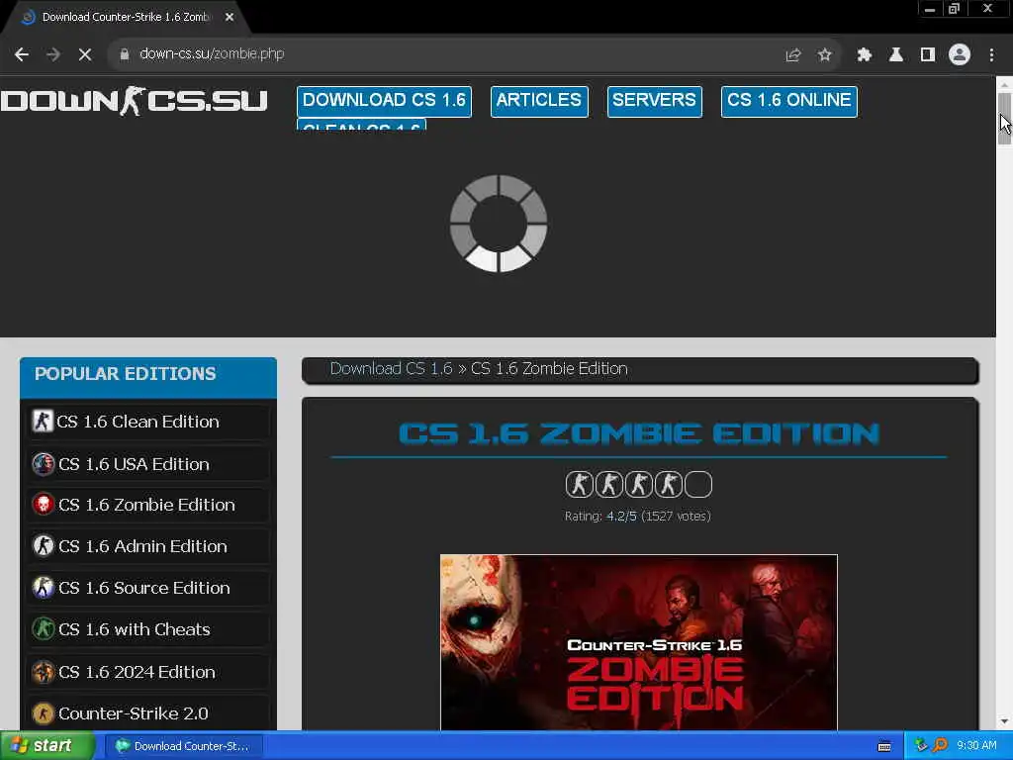Click the 9:30 AM taskbar clock
The image size is (1013, 760).
(976, 746)
